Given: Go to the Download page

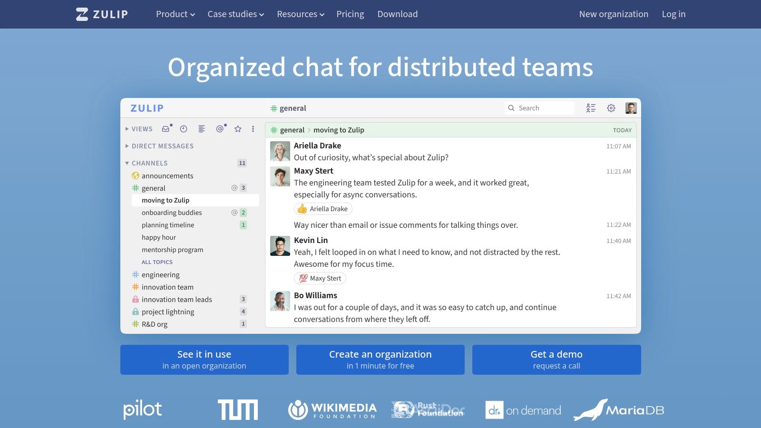Looking at the screenshot, I should [x=398, y=14].
